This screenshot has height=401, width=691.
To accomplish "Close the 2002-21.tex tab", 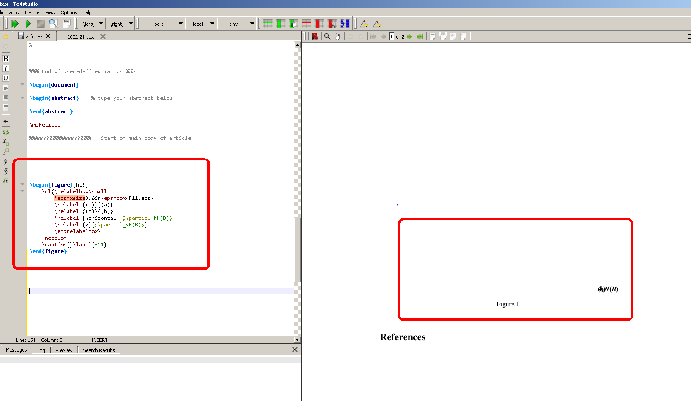I will [103, 36].
